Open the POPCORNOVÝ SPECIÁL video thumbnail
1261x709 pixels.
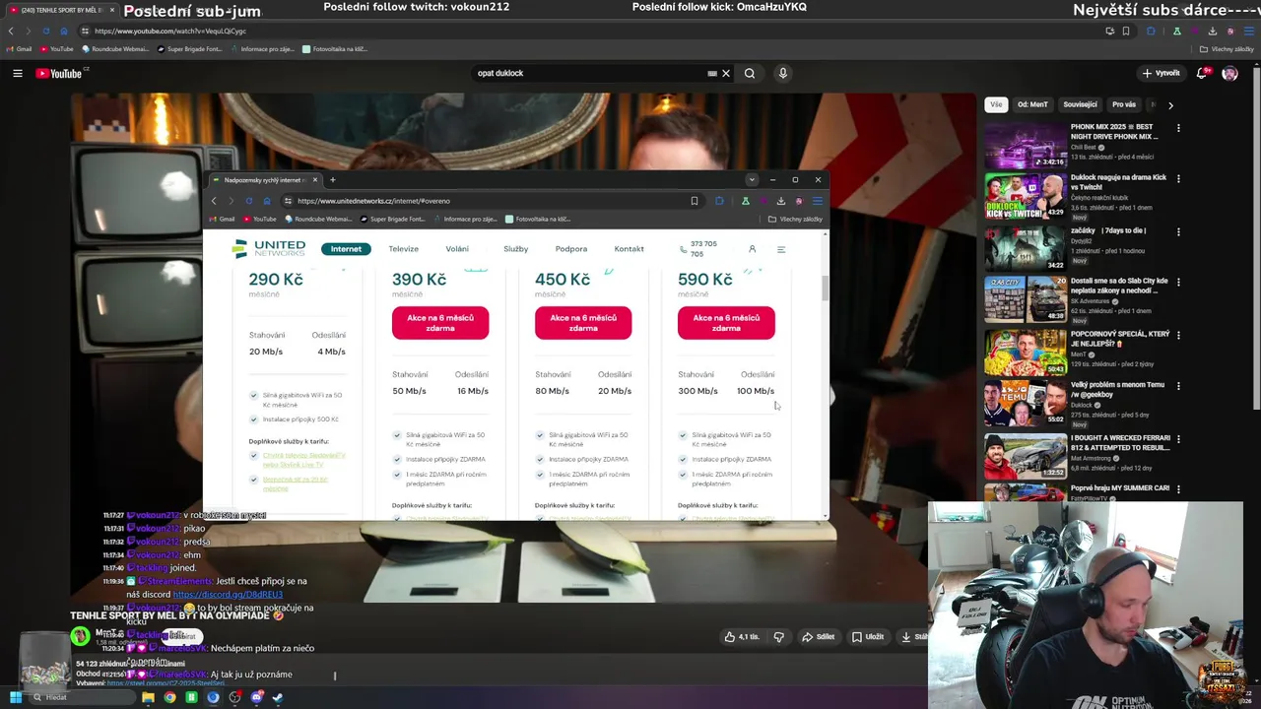[x=1026, y=352]
